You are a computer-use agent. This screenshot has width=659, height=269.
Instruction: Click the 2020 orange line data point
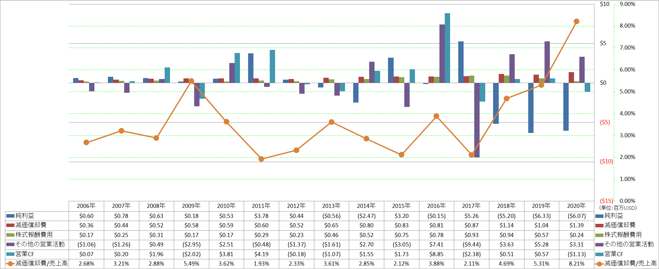(x=577, y=21)
